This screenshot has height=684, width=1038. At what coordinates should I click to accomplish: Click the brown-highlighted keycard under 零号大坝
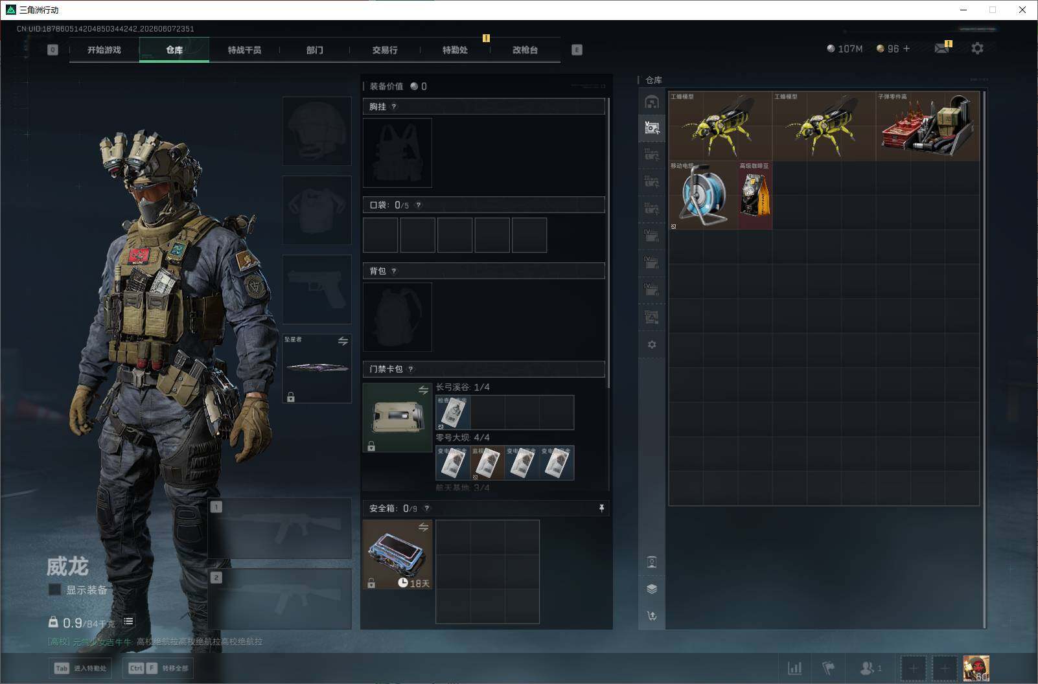[x=487, y=463]
